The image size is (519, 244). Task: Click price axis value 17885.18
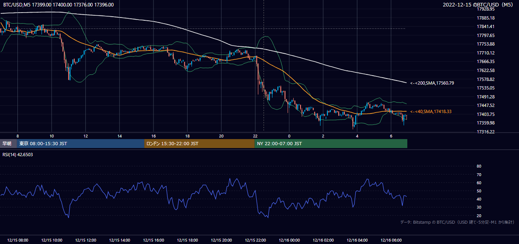tap(485, 18)
